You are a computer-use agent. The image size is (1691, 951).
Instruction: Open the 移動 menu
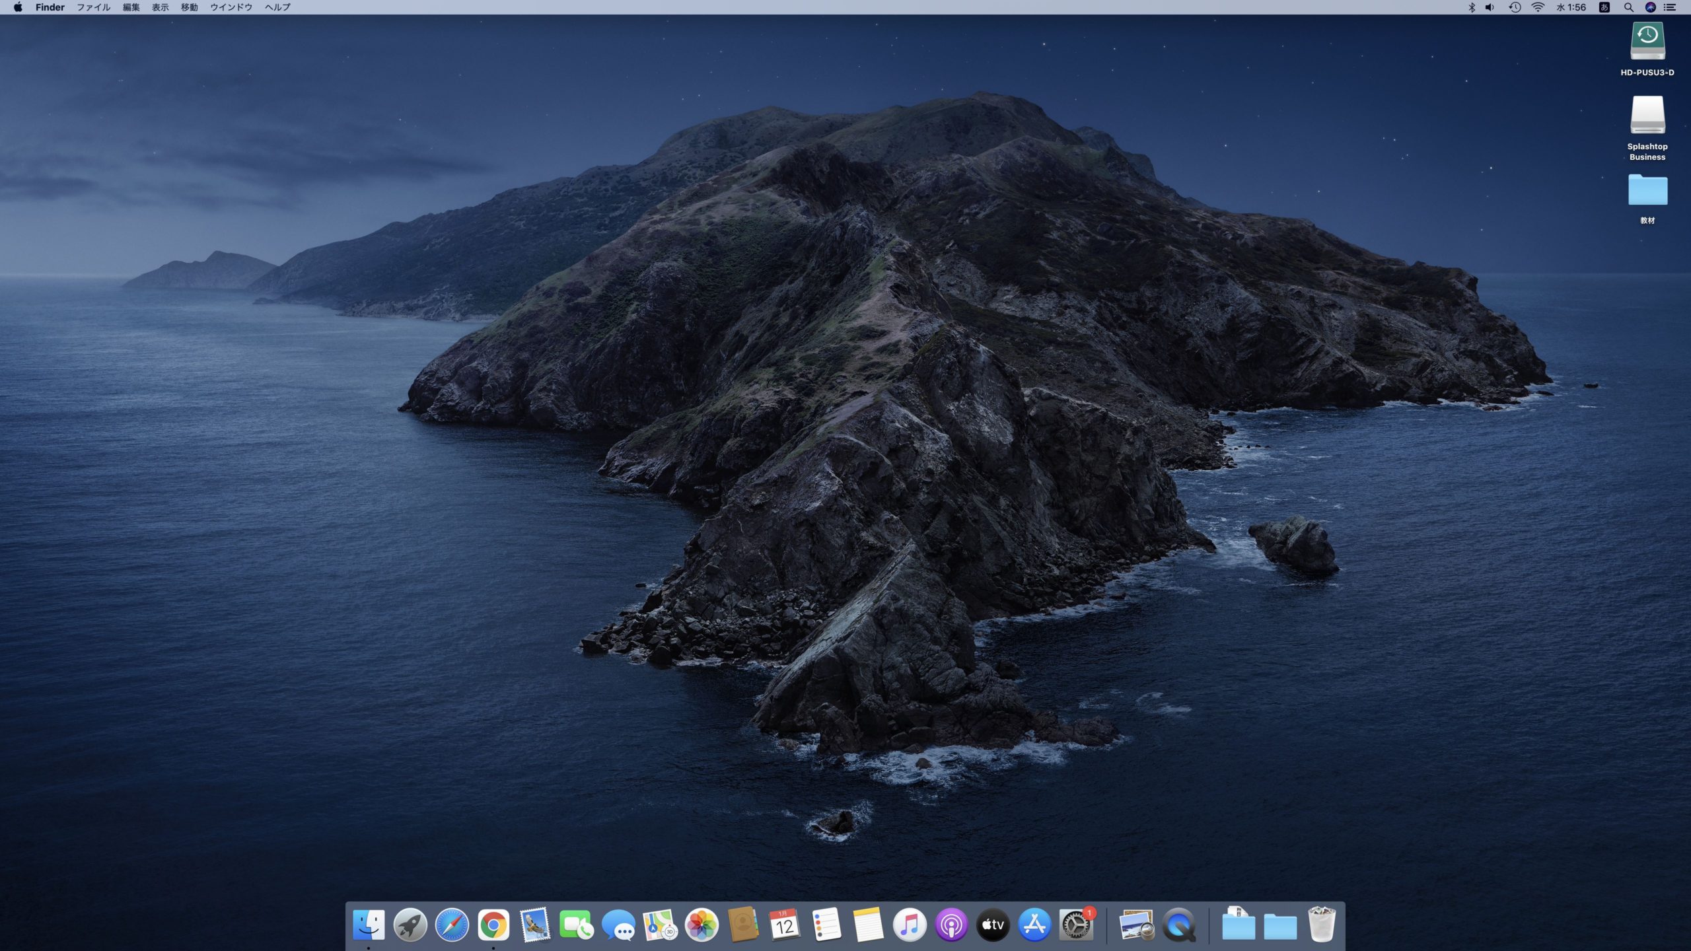pyautogui.click(x=190, y=7)
